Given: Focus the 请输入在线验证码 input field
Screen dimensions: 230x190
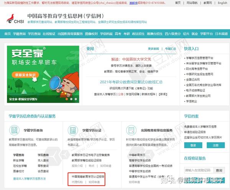Looking at the screenshot, I should tap(199, 170).
